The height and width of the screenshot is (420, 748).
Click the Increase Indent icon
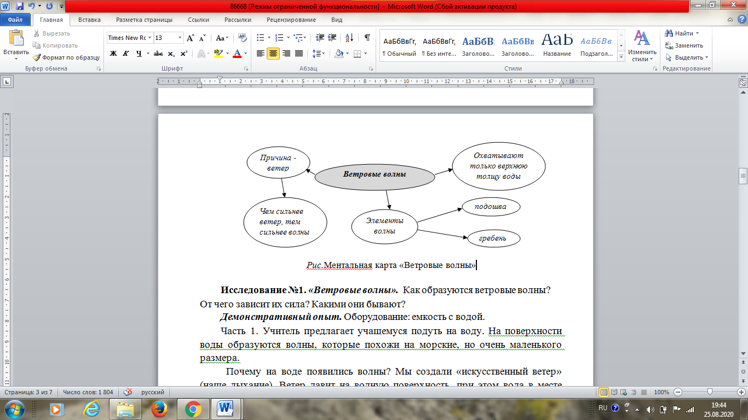333,38
